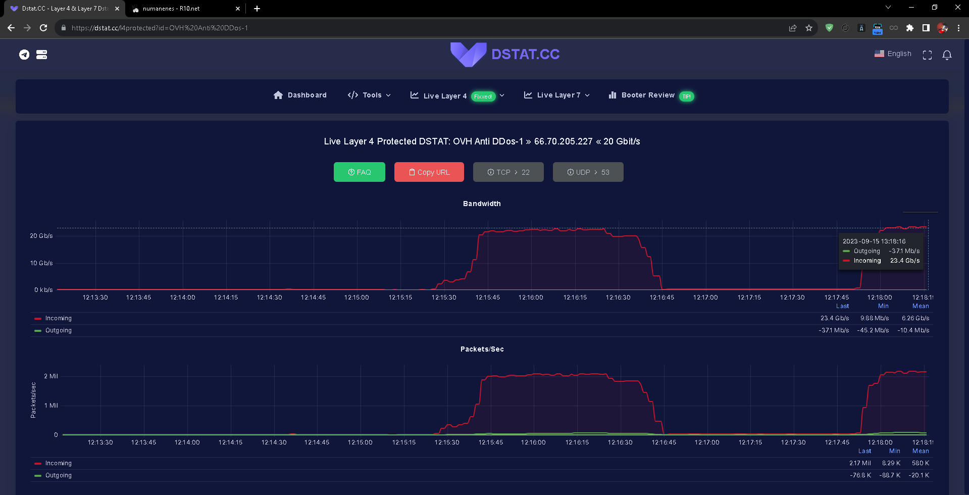Open a new browser tab

coord(257,9)
